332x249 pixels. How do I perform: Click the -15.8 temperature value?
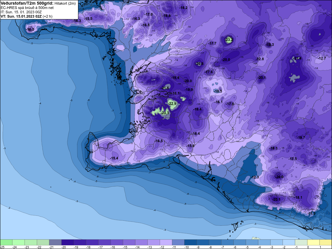tap(190, 146)
